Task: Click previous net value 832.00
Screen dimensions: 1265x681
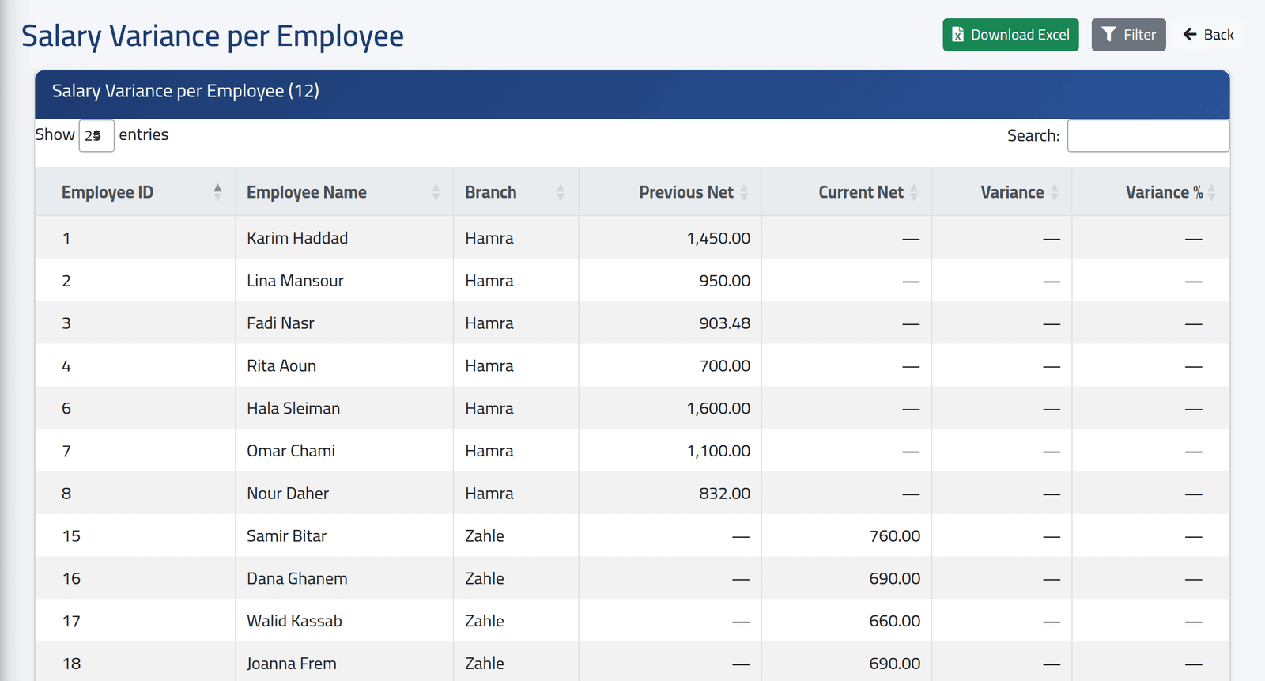Action: [x=725, y=494]
